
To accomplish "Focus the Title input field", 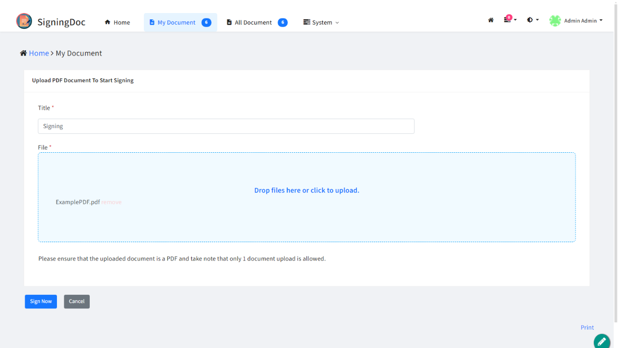I will (226, 126).
